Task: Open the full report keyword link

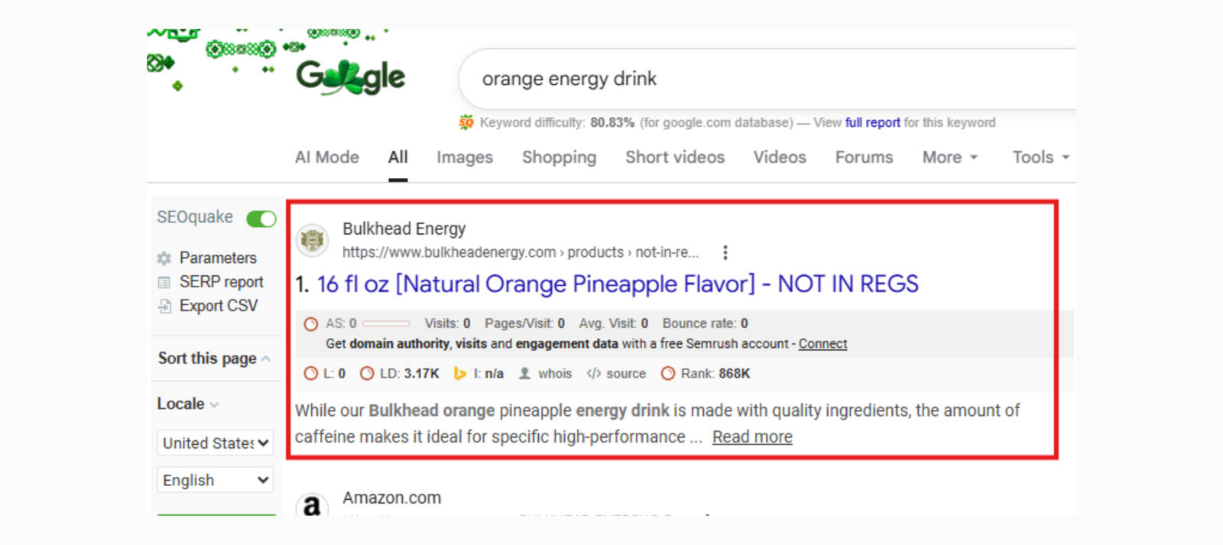Action: [x=872, y=122]
